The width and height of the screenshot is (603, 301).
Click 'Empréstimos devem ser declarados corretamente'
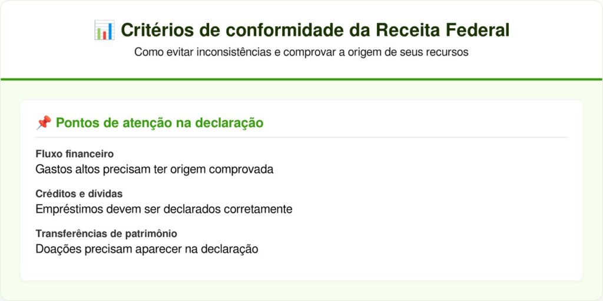coord(164,209)
